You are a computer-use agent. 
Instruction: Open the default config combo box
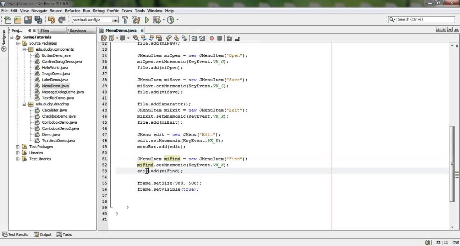(95, 20)
